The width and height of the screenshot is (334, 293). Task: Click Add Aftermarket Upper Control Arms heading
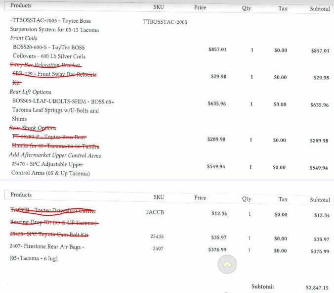(55, 155)
